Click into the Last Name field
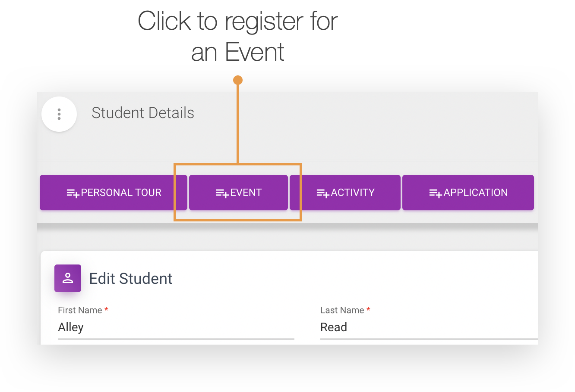 [389, 327]
